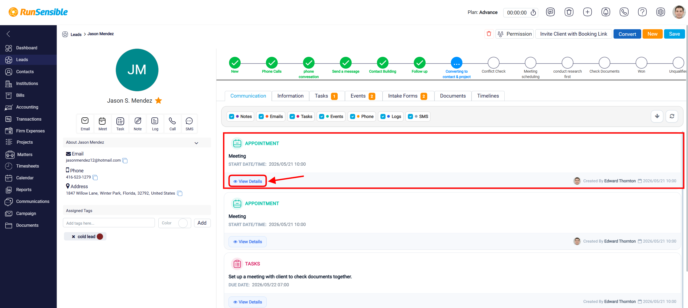Expand the download arrow in filter bar

tap(657, 116)
